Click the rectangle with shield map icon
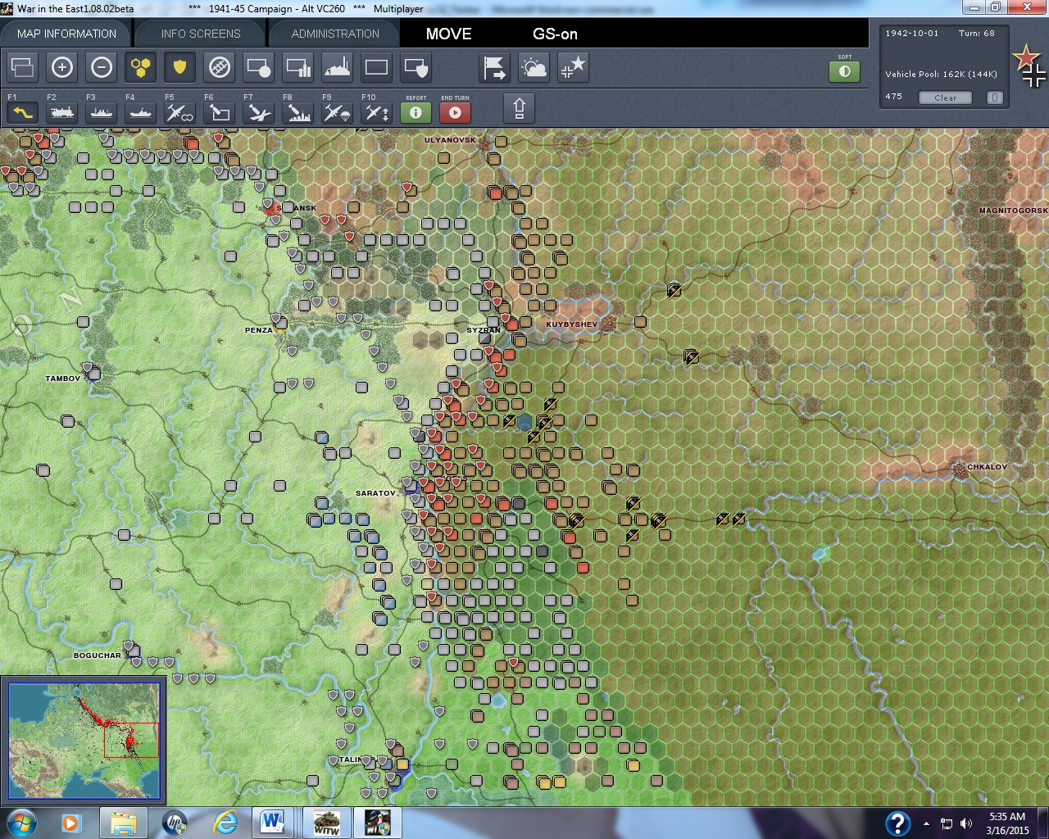 [x=416, y=67]
